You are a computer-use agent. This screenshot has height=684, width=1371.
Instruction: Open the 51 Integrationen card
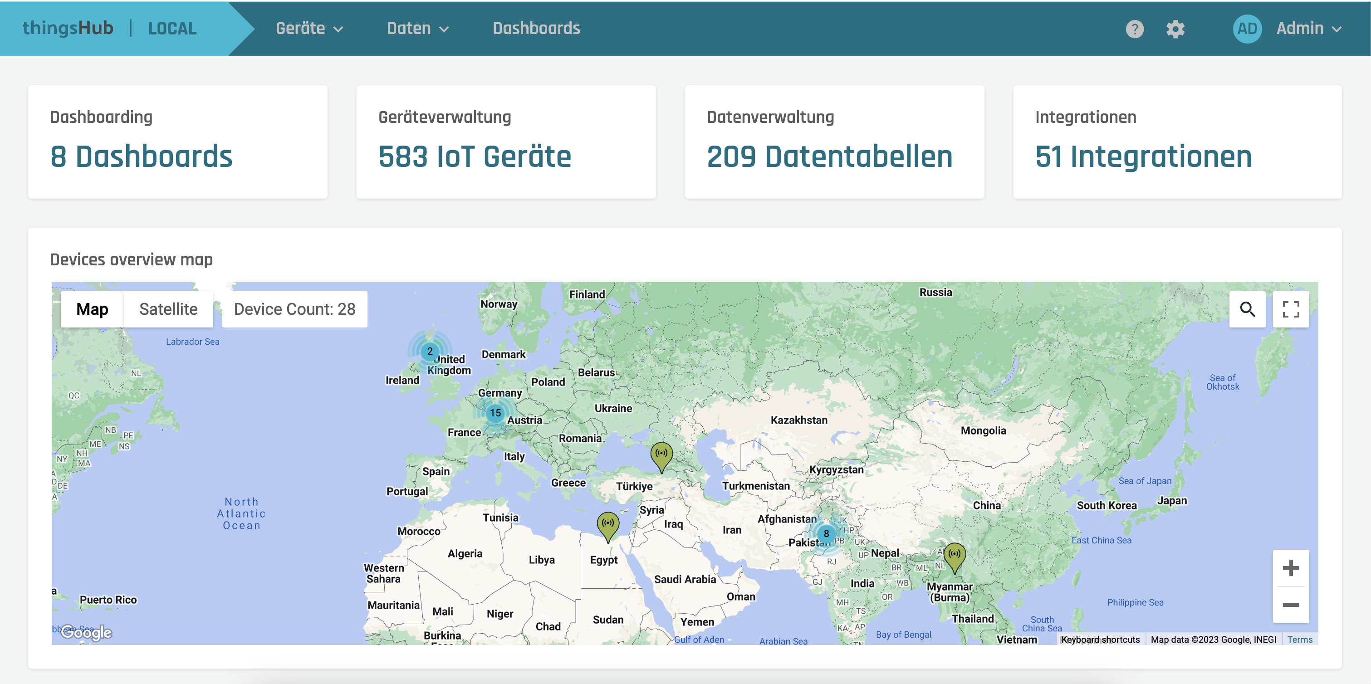[1177, 142]
